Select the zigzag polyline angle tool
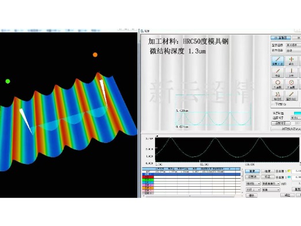Image resolution: width=301 pixels, height=226 pixels. pyautogui.click(x=277, y=96)
